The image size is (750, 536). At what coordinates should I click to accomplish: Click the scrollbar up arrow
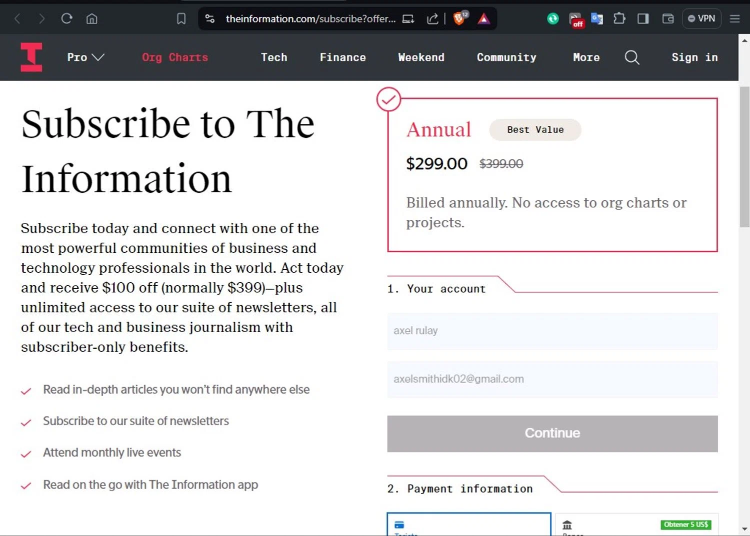[744, 40]
